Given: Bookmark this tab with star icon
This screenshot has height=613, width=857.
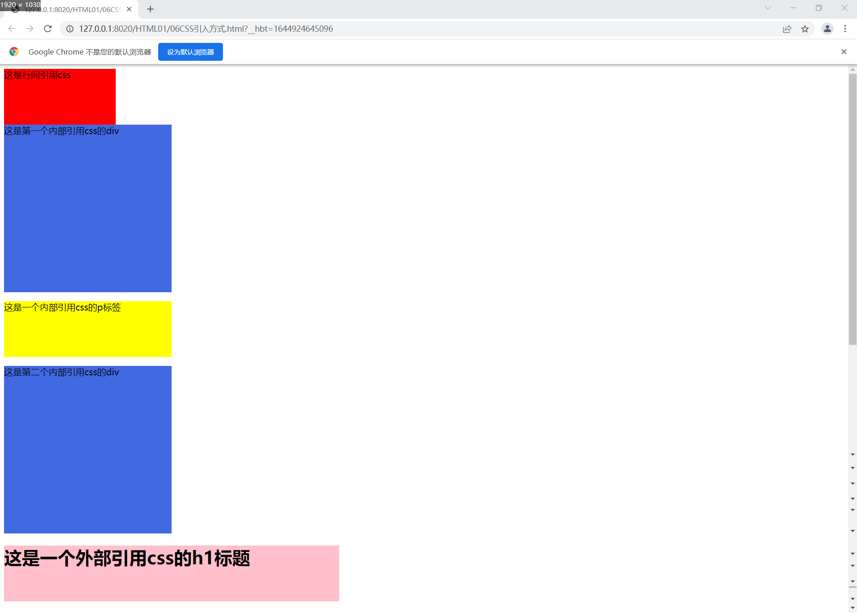Looking at the screenshot, I should pyautogui.click(x=805, y=29).
